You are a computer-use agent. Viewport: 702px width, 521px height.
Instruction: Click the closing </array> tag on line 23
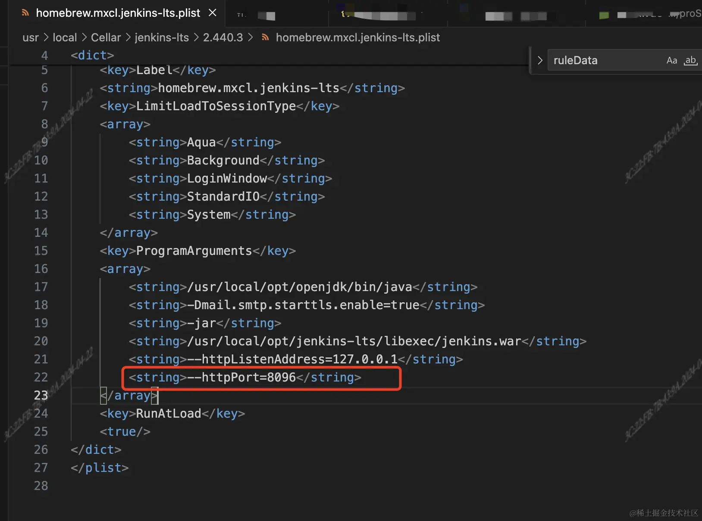pos(129,395)
